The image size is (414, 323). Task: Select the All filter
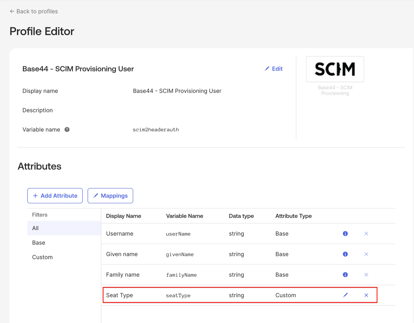coord(64,228)
